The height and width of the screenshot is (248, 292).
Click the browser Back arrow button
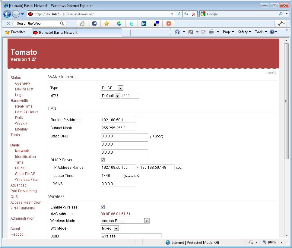[x=7, y=14]
